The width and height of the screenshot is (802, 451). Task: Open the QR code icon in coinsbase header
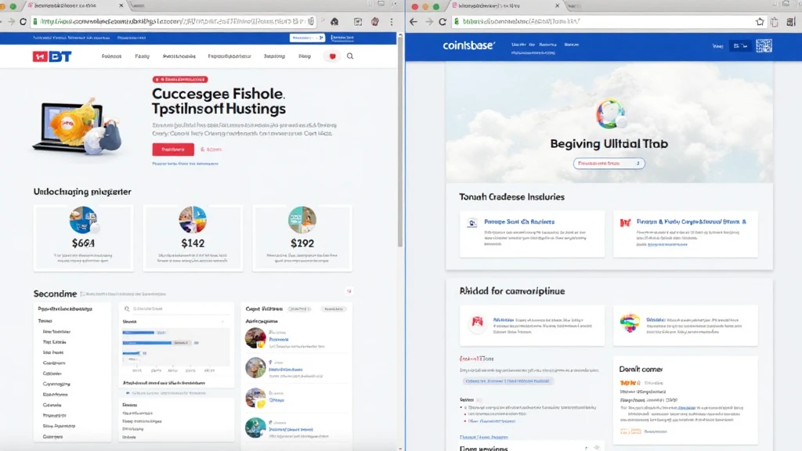click(764, 46)
